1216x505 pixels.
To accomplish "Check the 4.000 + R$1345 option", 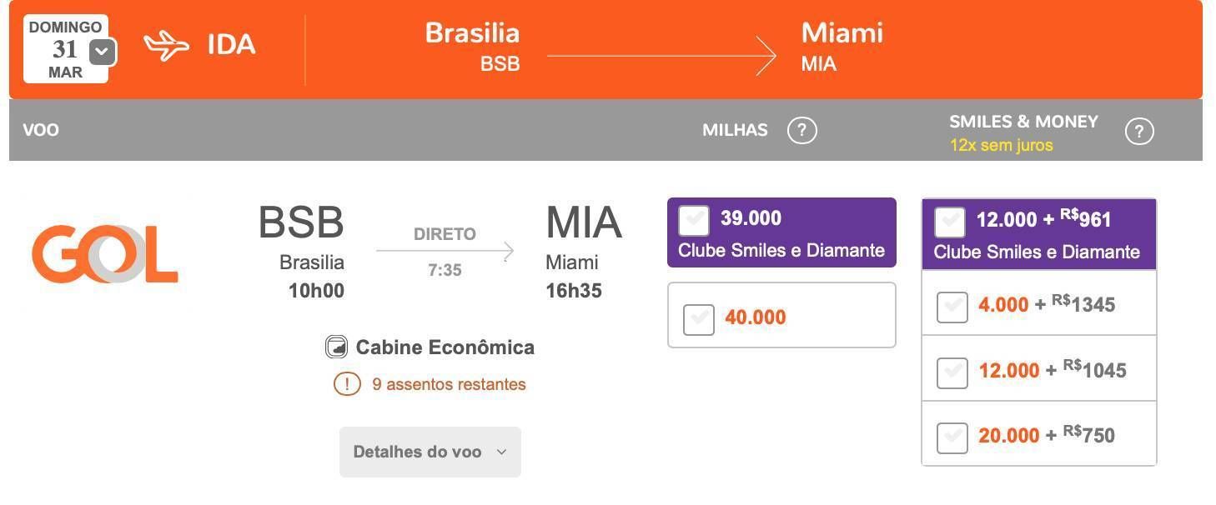I will click(952, 307).
